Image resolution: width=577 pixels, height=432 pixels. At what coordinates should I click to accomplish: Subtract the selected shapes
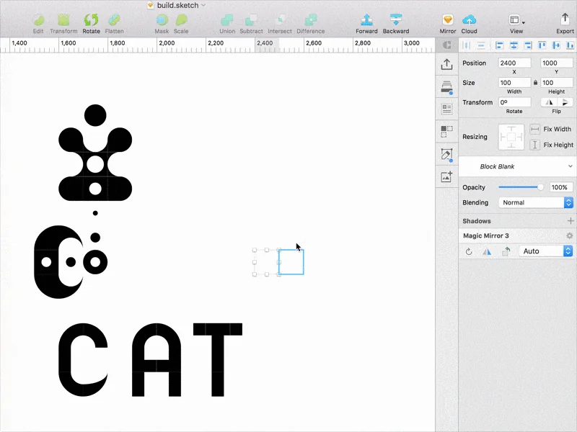(x=250, y=19)
